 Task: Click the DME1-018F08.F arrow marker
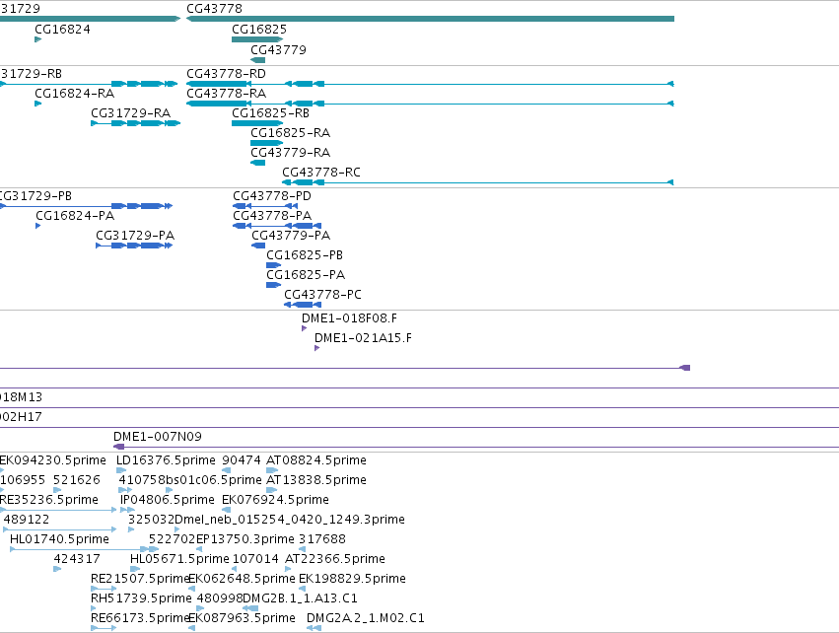pyautogui.click(x=304, y=328)
